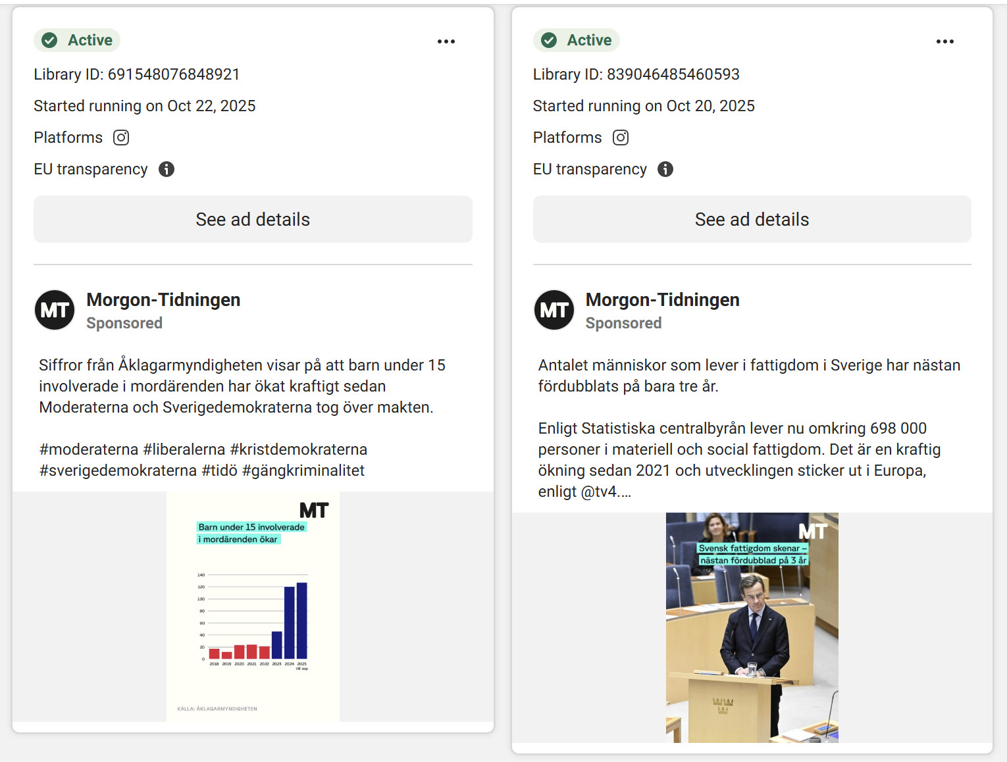Screen dimensions: 1007x762
Task: Click Instagram platform icon on right ad
Action: (620, 138)
